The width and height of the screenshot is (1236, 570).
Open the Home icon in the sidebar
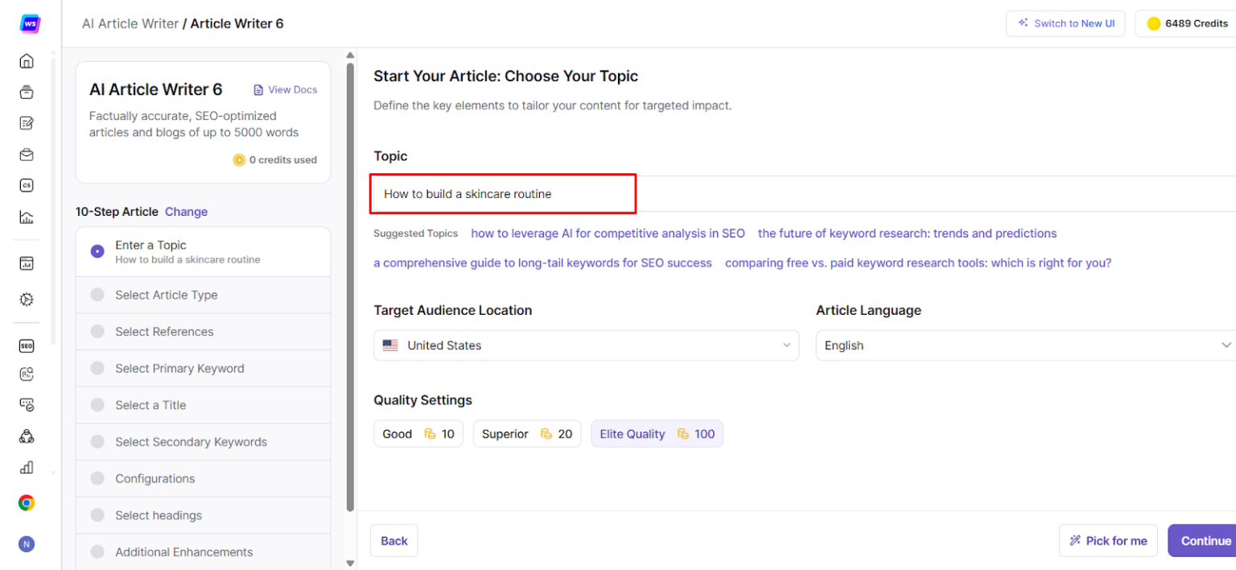pos(27,61)
